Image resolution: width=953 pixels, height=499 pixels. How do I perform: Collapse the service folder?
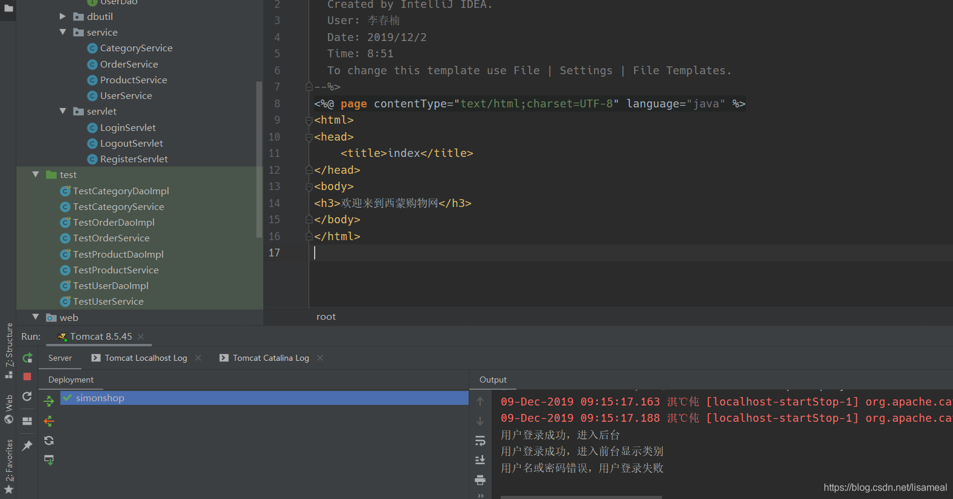point(62,32)
